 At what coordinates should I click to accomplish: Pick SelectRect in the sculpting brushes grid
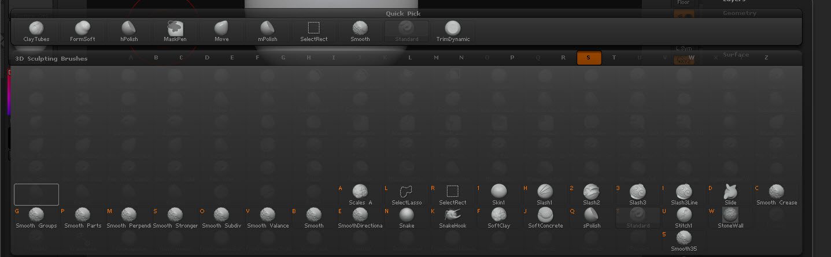pos(453,195)
